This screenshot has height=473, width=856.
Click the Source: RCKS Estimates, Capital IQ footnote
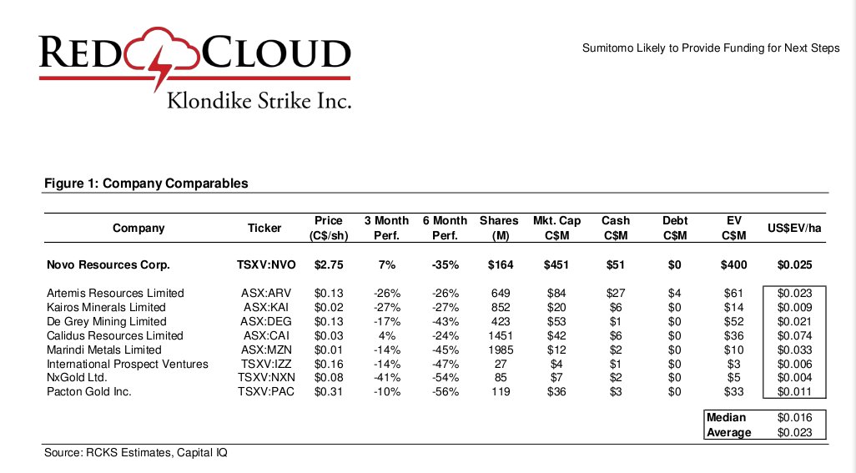[135, 453]
